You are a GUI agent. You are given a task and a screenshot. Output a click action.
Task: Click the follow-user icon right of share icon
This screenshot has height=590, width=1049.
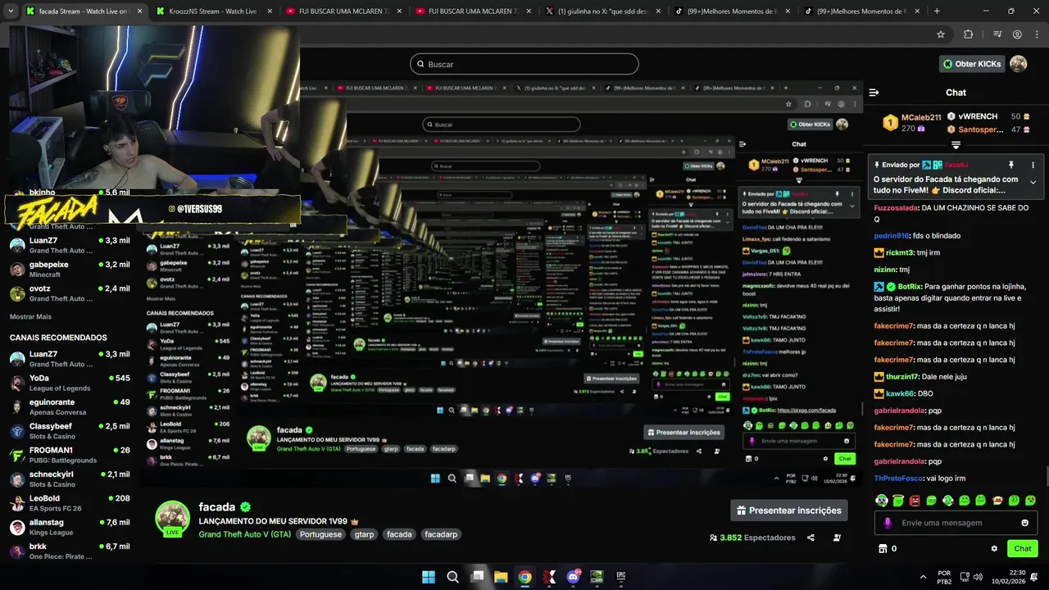[837, 538]
